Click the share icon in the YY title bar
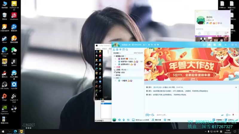This screenshot has width=239, height=134. pos(155,45)
